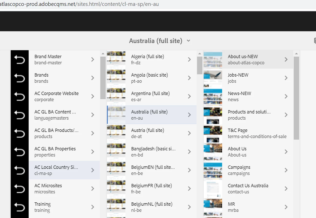Viewport: 316px width, 218px height.
Task: Click the first column scrollbar up arrow
Action: (x=103, y=54)
